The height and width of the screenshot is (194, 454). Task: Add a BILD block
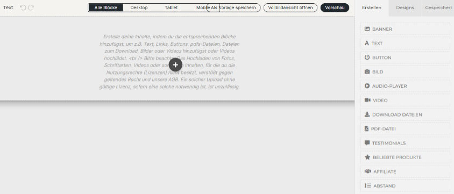[405, 71]
